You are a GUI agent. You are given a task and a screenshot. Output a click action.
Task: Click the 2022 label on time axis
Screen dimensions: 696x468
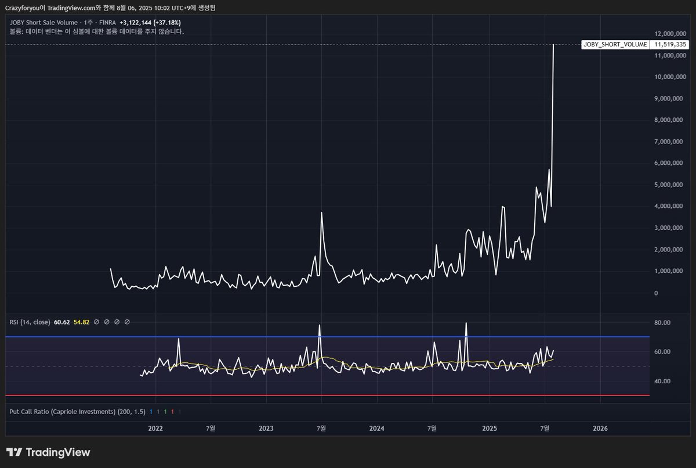click(155, 429)
